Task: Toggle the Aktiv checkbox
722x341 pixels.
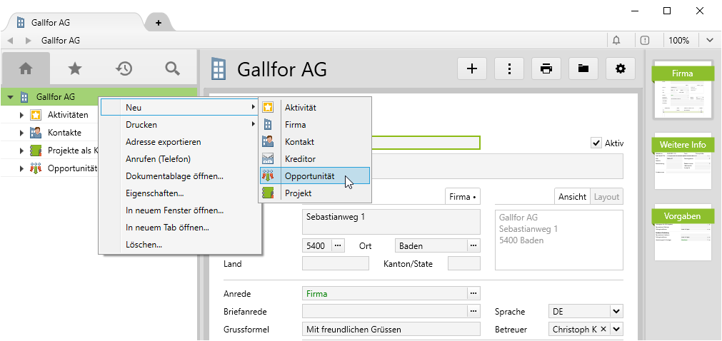Action: (x=596, y=143)
